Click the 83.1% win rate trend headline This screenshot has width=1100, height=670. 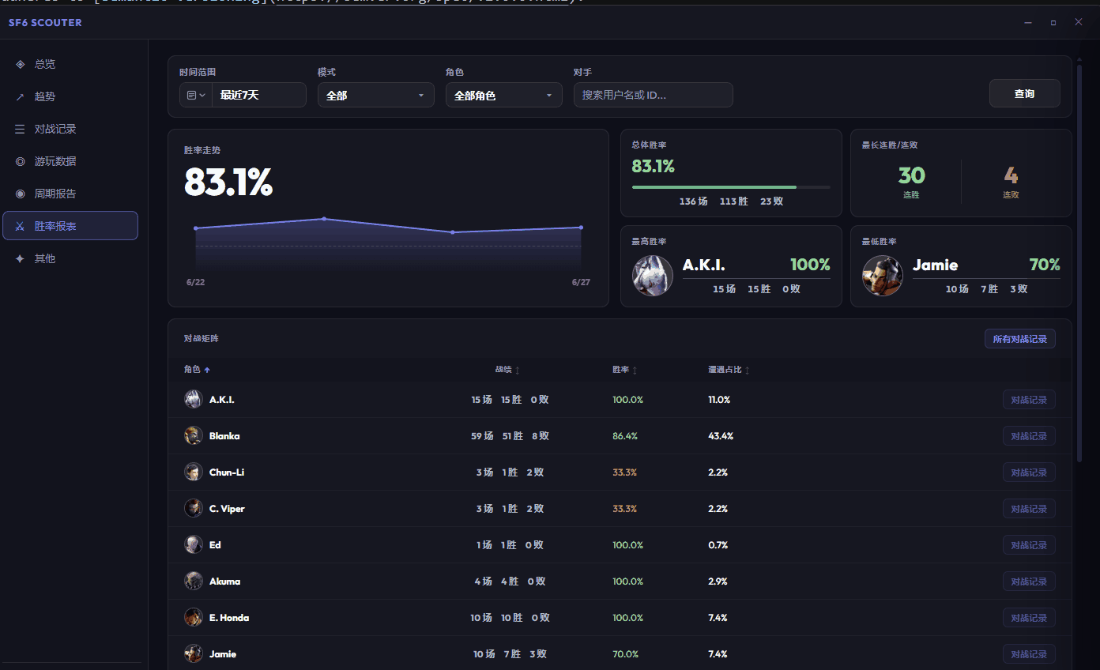pos(228,182)
